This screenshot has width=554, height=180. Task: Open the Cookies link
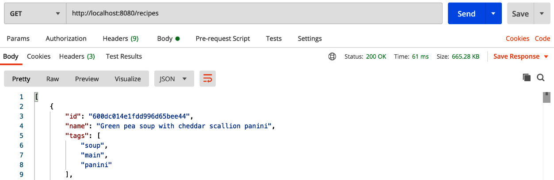(x=517, y=38)
